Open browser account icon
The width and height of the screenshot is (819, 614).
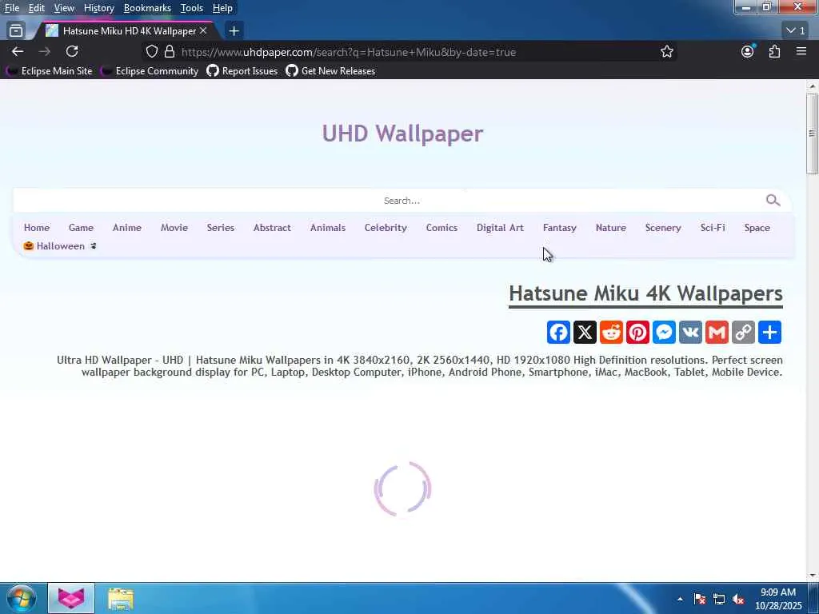pyautogui.click(x=748, y=51)
